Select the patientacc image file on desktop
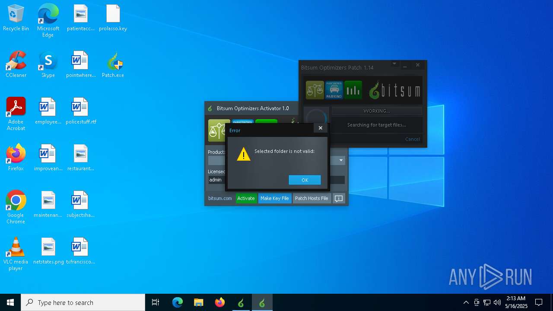This screenshot has height=311, width=553. [80, 18]
